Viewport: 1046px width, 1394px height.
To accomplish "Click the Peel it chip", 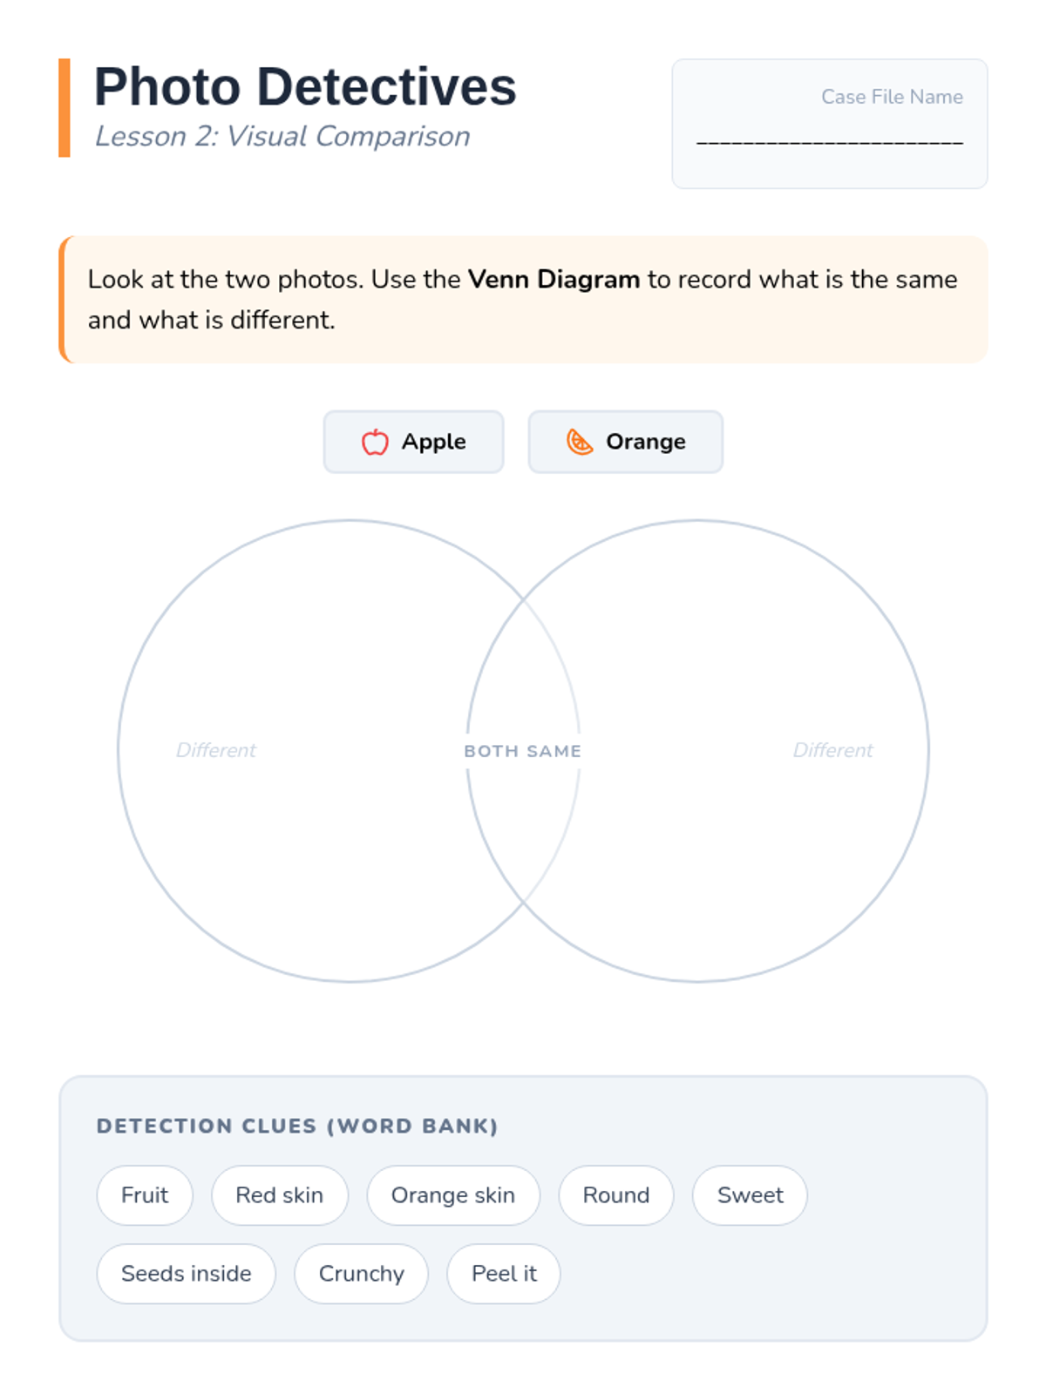I will 503,1274.
